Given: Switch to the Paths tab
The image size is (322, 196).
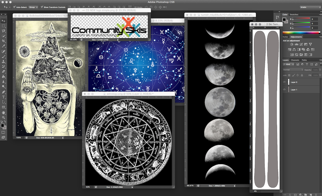Looking at the screenshot, I should (x=304, y=60).
